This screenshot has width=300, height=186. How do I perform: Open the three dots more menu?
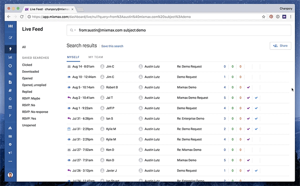click(10, 161)
